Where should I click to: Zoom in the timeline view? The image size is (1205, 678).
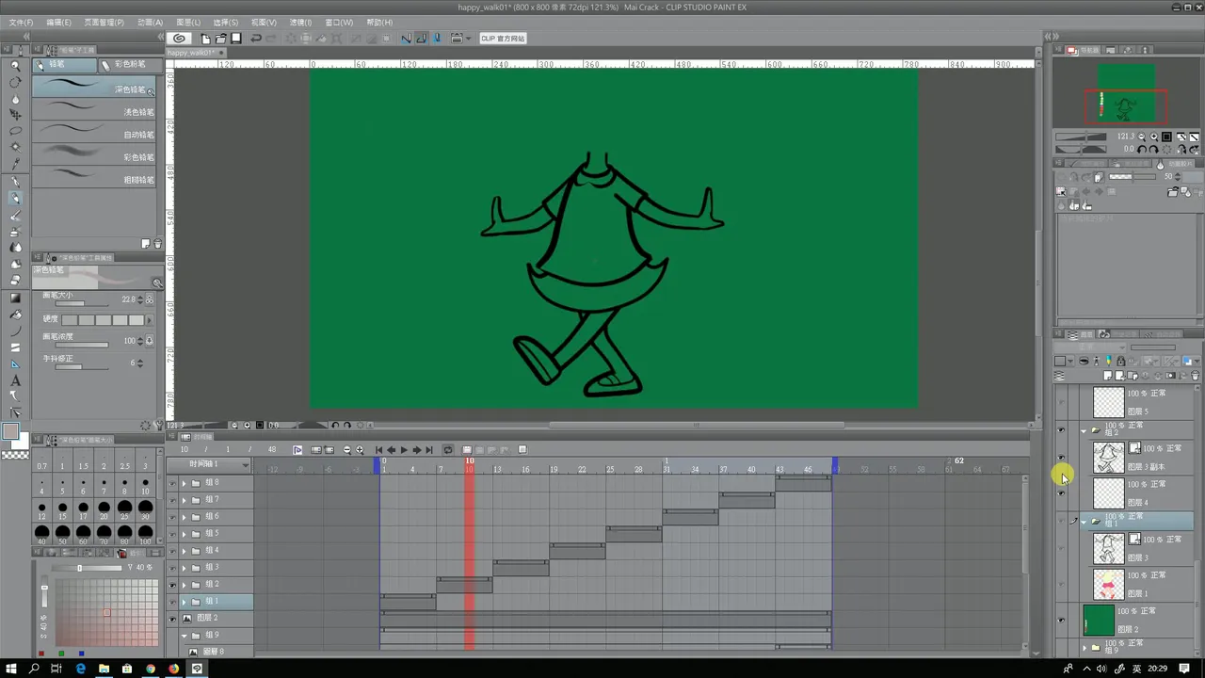click(x=360, y=450)
